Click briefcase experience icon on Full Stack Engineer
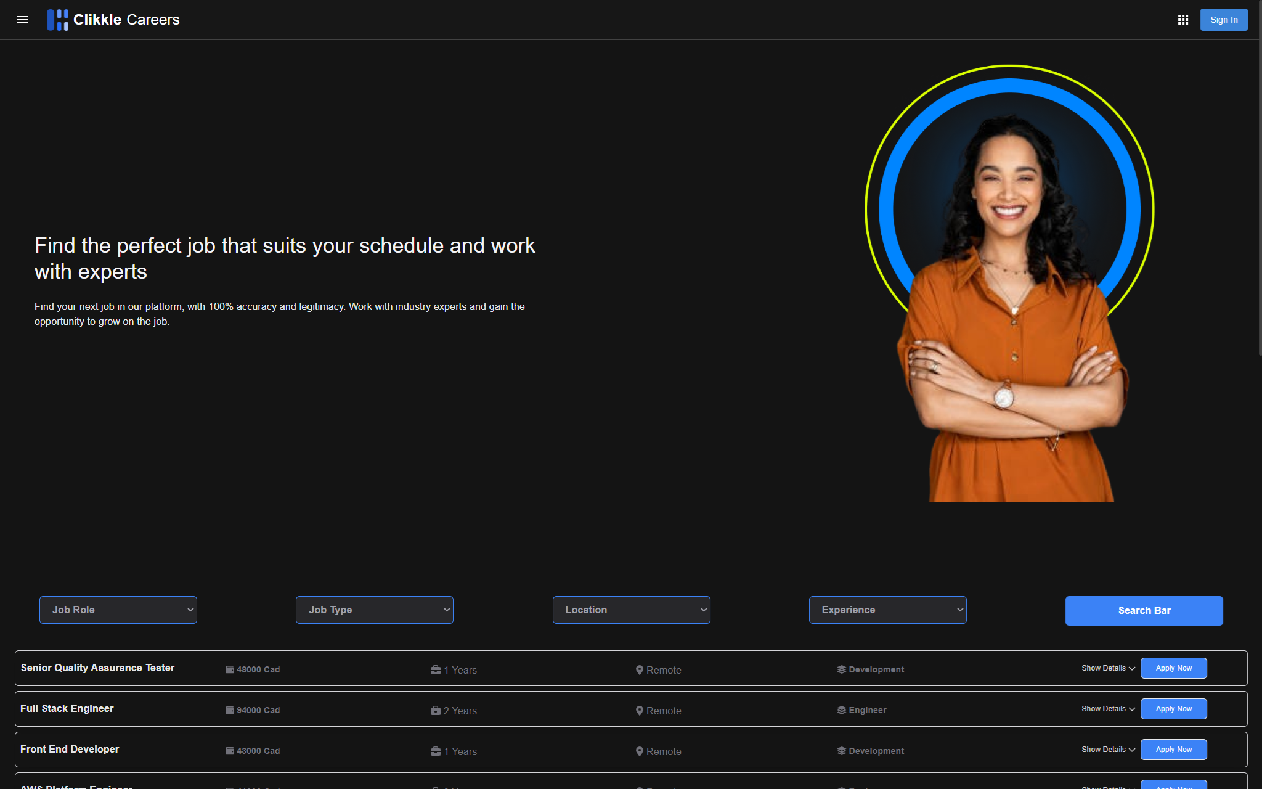Image resolution: width=1262 pixels, height=789 pixels. [x=436, y=711]
